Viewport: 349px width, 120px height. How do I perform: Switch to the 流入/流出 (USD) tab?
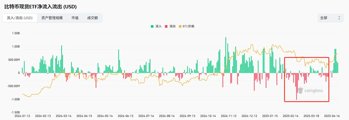(x=20, y=18)
